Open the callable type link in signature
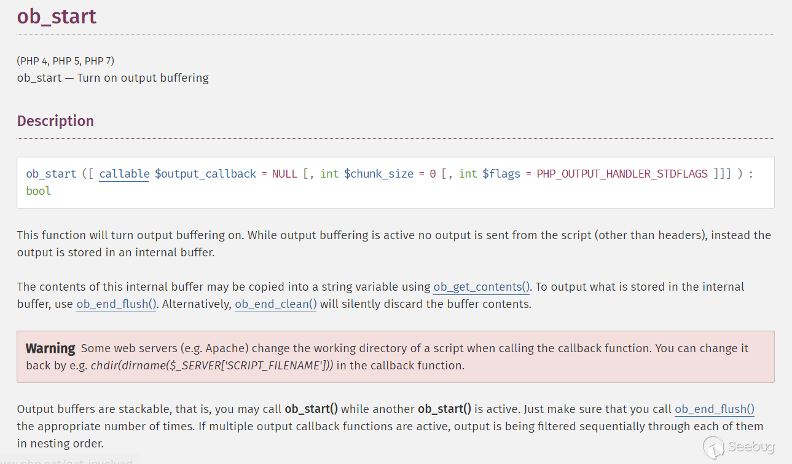The width and height of the screenshot is (792, 464). (x=124, y=174)
